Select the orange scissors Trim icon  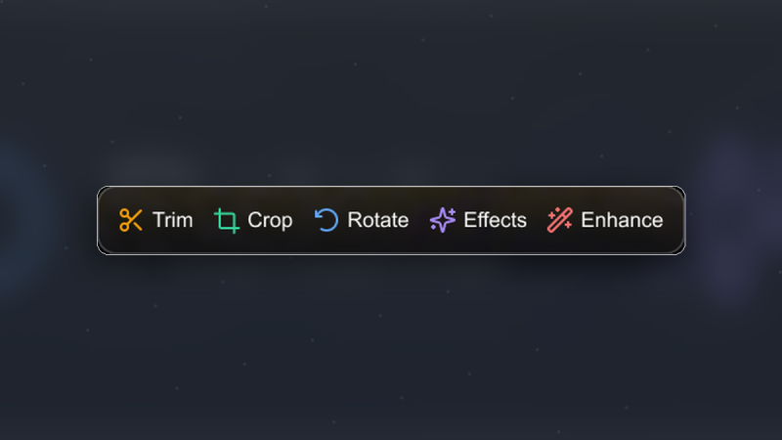coord(131,220)
